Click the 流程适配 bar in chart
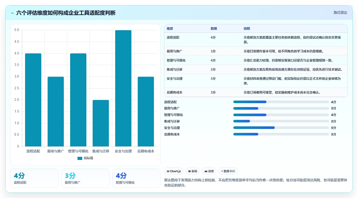 (33, 100)
